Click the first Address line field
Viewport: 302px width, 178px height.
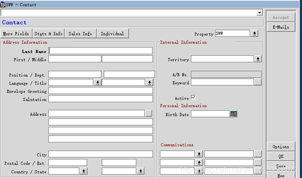[96, 113]
